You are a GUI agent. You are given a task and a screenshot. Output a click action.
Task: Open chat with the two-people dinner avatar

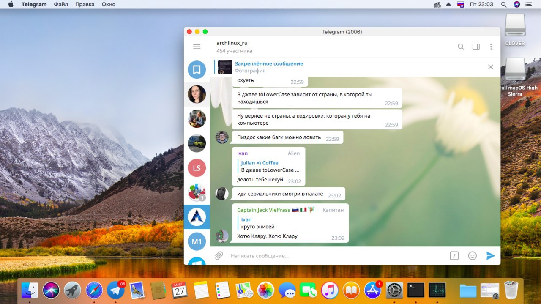click(x=197, y=119)
